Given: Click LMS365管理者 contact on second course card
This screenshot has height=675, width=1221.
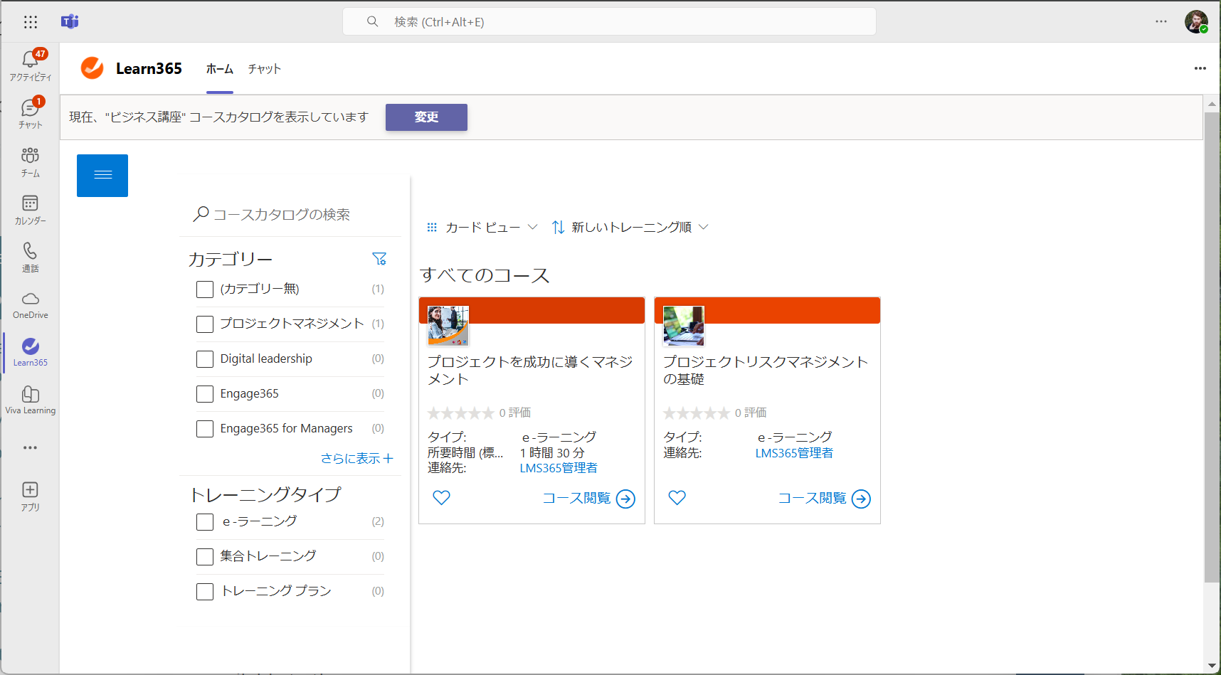Looking at the screenshot, I should point(794,453).
